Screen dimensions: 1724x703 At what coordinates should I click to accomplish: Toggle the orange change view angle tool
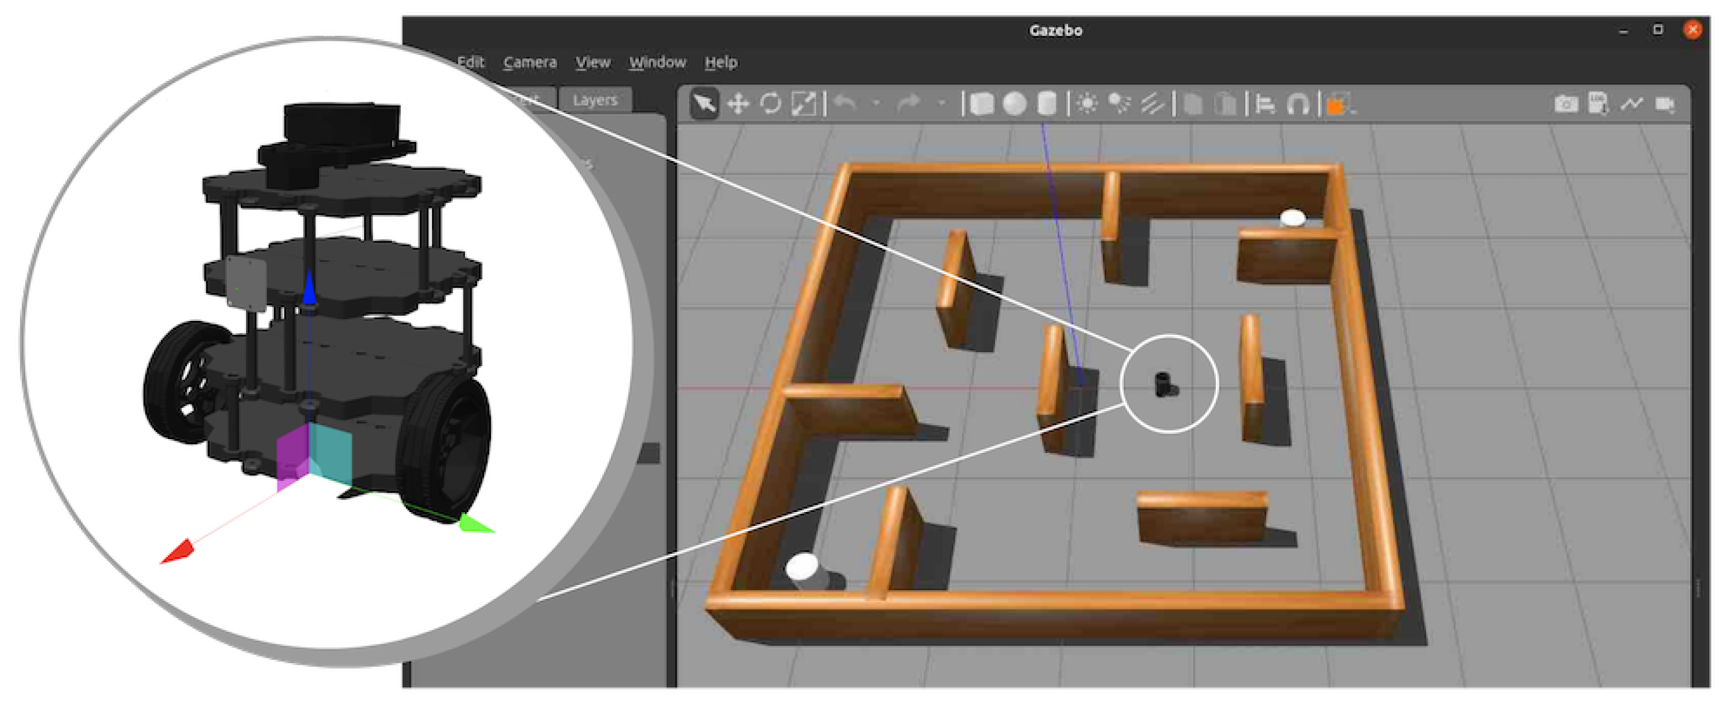[x=1337, y=105]
